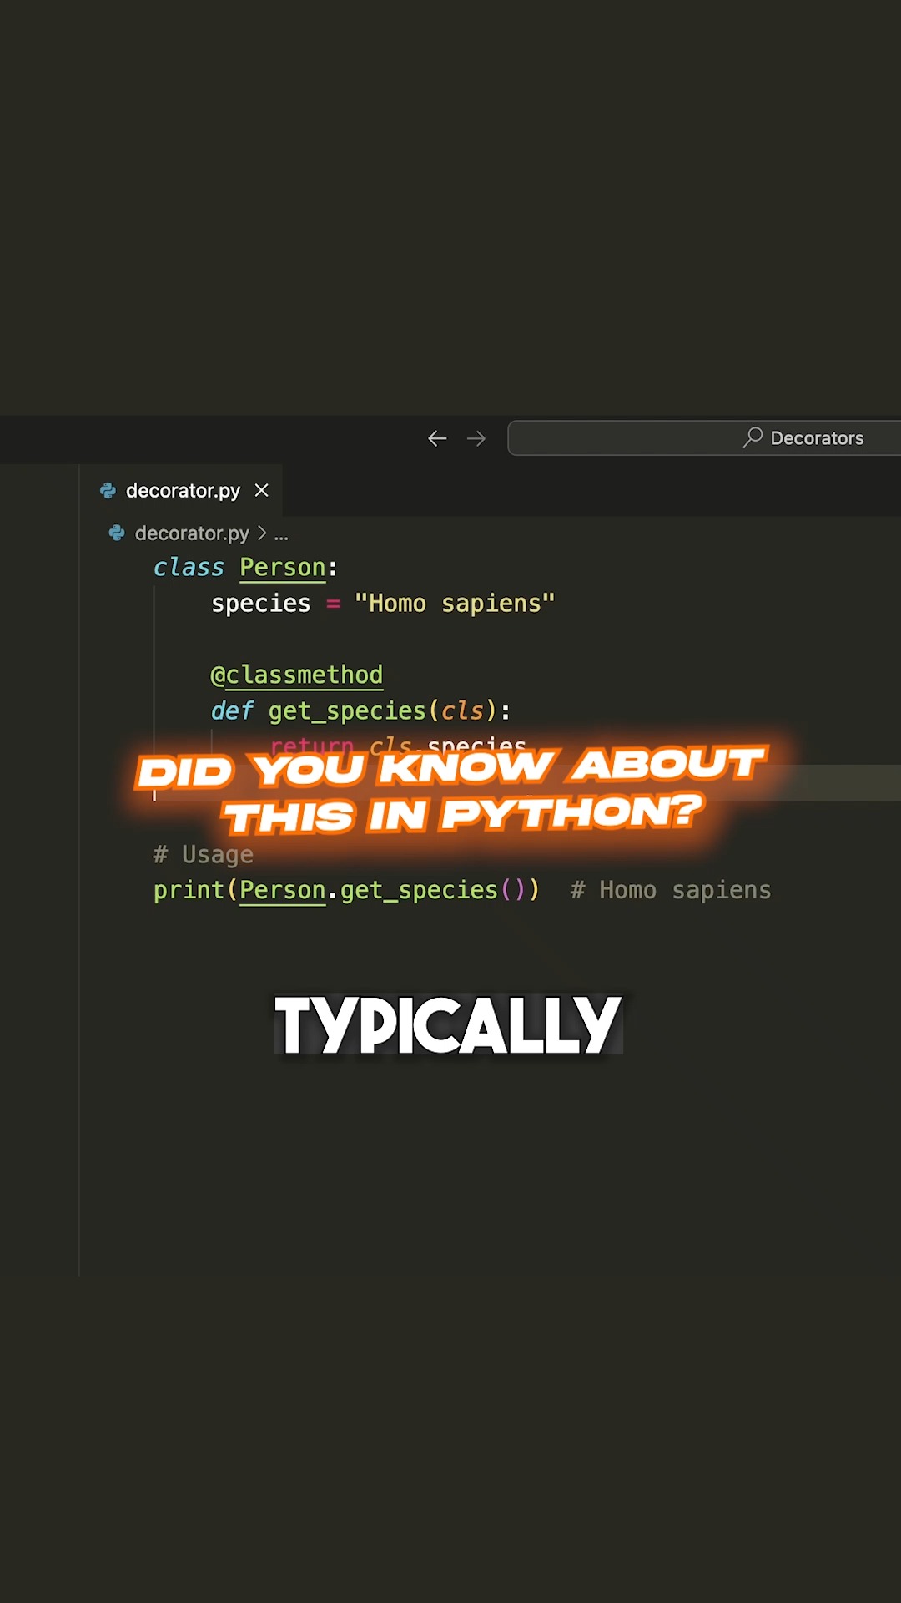This screenshot has height=1603, width=901.
Task: Click the TYPICALLY caption text
Action: (449, 1024)
